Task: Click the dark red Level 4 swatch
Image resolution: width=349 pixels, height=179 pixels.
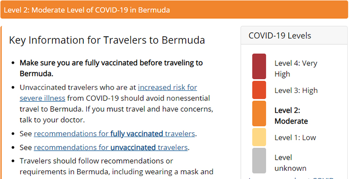Action: click(x=259, y=66)
